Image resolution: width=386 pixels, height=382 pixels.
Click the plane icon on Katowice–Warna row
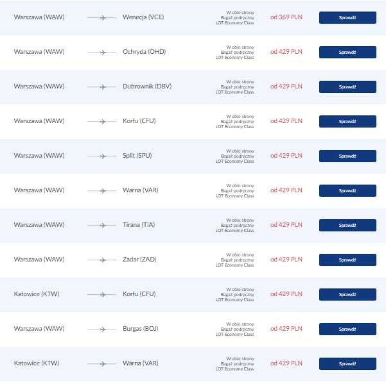point(101,364)
